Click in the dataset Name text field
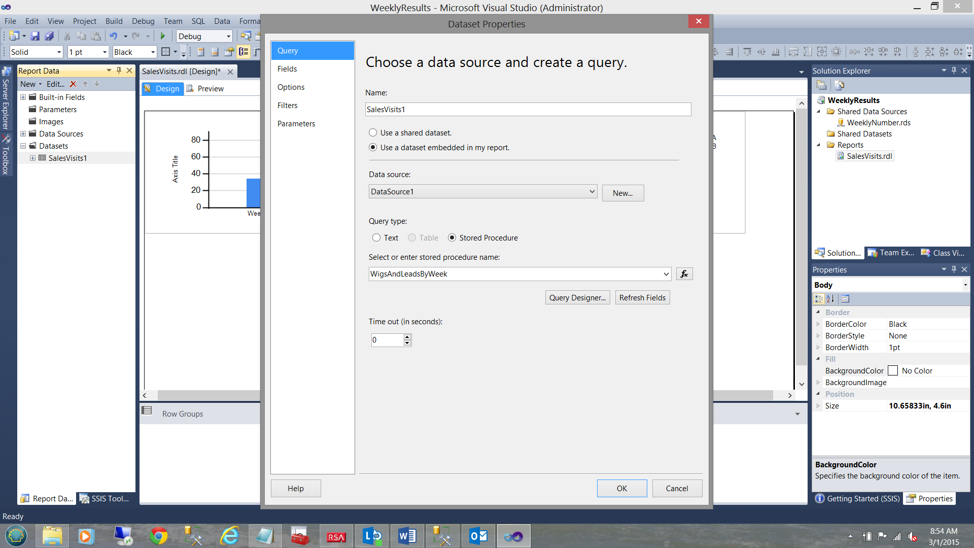 click(528, 110)
